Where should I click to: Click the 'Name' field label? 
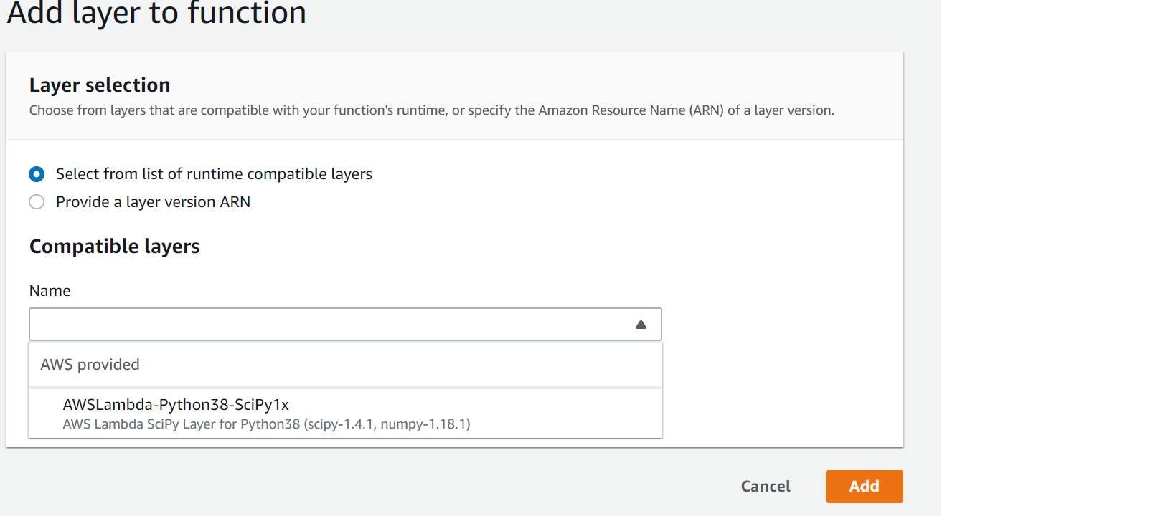[50, 291]
